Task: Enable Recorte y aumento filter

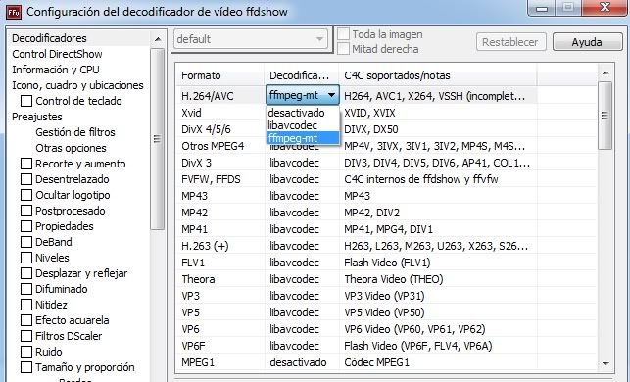Action: (26, 164)
